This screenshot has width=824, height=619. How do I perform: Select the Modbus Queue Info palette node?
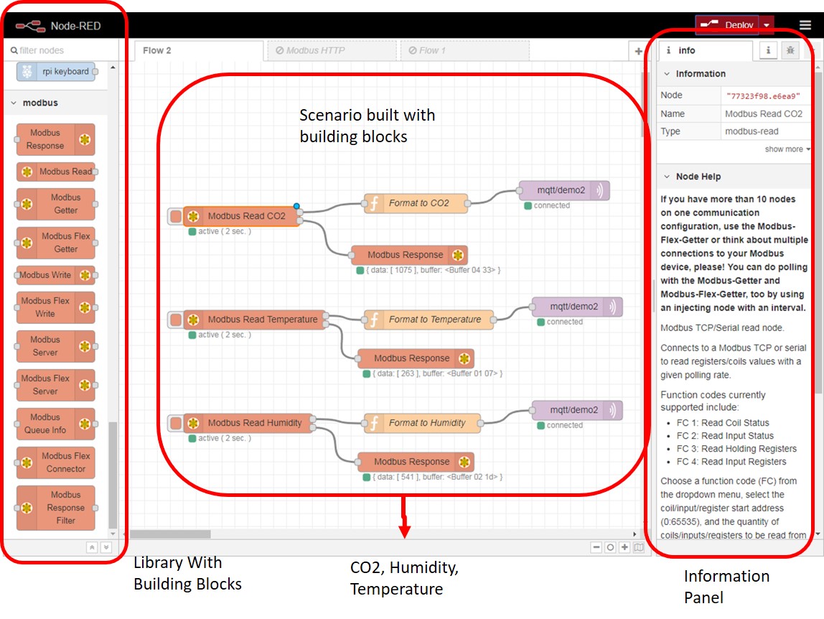[x=56, y=424]
